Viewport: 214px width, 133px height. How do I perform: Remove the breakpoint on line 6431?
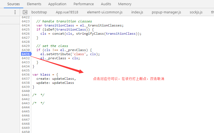(26, 54)
